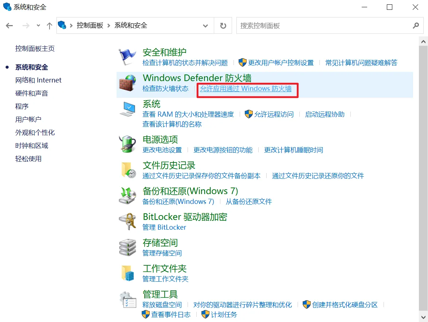Open 轻松使用 category in sidebar
The height and width of the screenshot is (322, 428).
coord(28,159)
